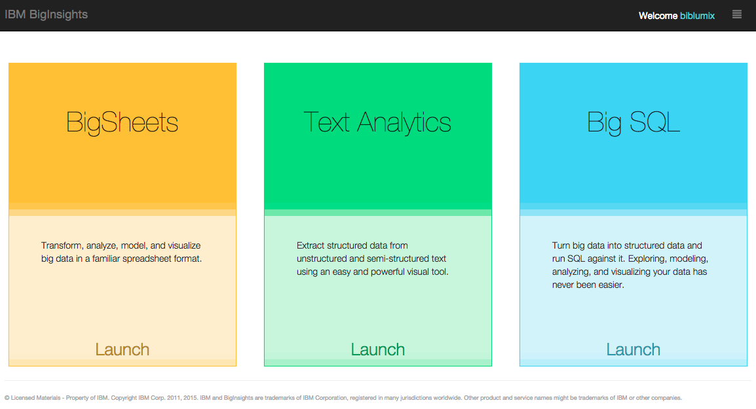This screenshot has width=756, height=409.
Task: Select the Text Analytics green tile heading
Action: [377, 122]
